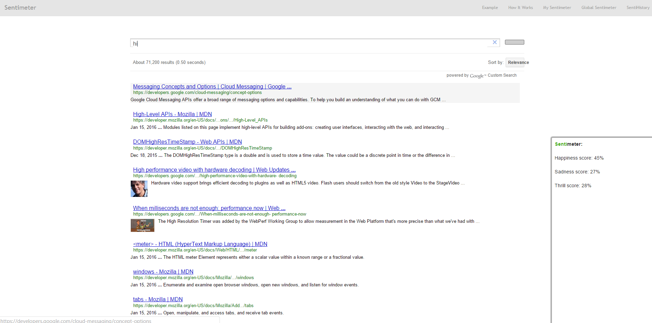Click the When-milliseconds-are-not-enough green URL
This screenshot has height=323, width=652.
pos(220,214)
